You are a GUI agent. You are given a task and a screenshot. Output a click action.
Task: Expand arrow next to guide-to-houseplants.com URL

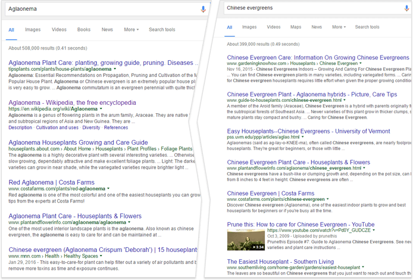tap(345, 101)
